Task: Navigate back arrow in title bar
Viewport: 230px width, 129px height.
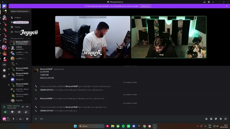Action: coord(3,2)
